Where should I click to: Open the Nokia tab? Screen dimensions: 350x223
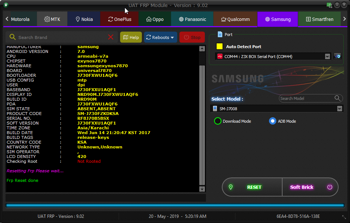(x=84, y=19)
